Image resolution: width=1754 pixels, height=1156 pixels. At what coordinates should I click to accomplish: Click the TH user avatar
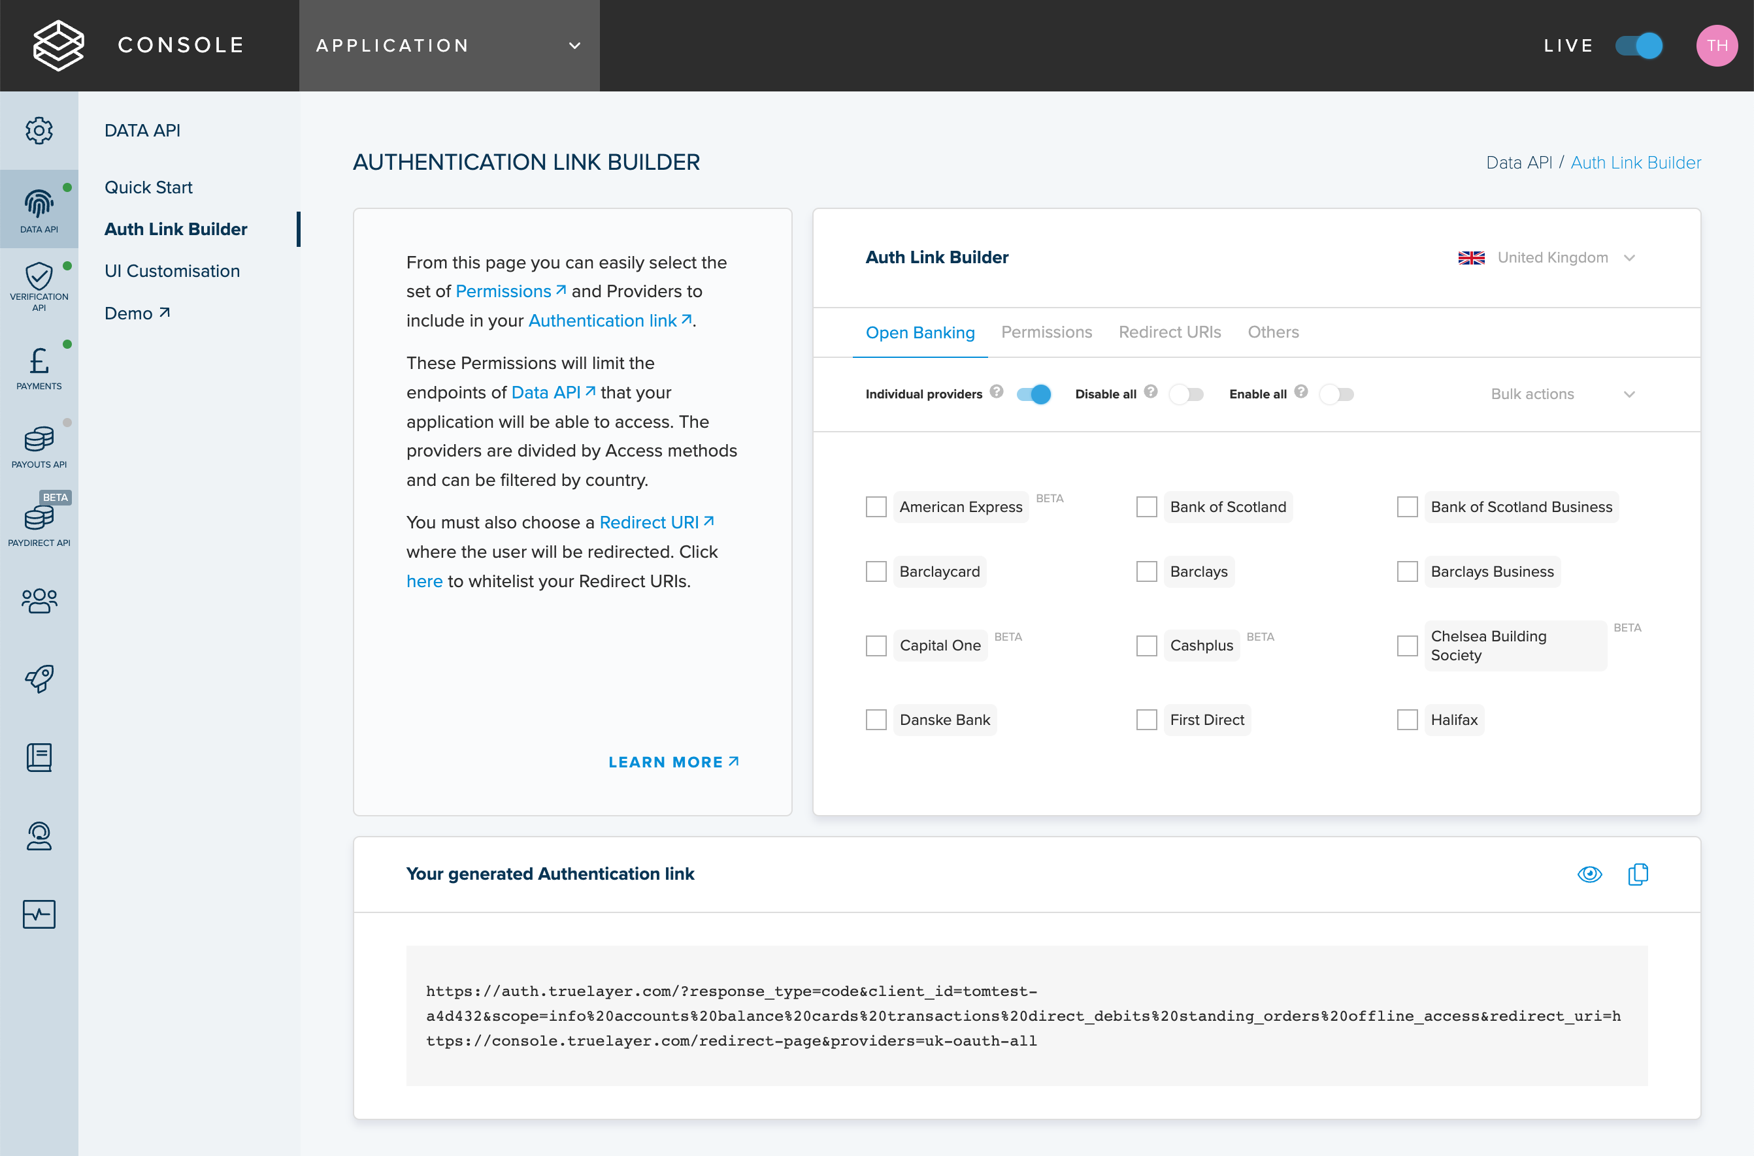[x=1716, y=46]
